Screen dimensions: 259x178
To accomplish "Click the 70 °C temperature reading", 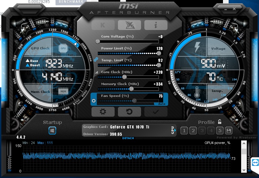I will click(215, 77).
